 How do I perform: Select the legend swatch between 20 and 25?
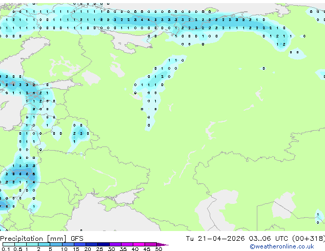[92, 244]
